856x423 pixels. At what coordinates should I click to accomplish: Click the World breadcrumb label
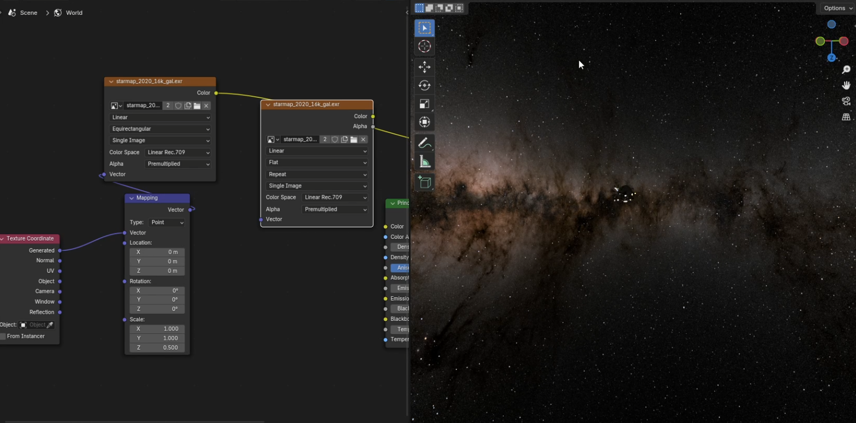(x=74, y=13)
